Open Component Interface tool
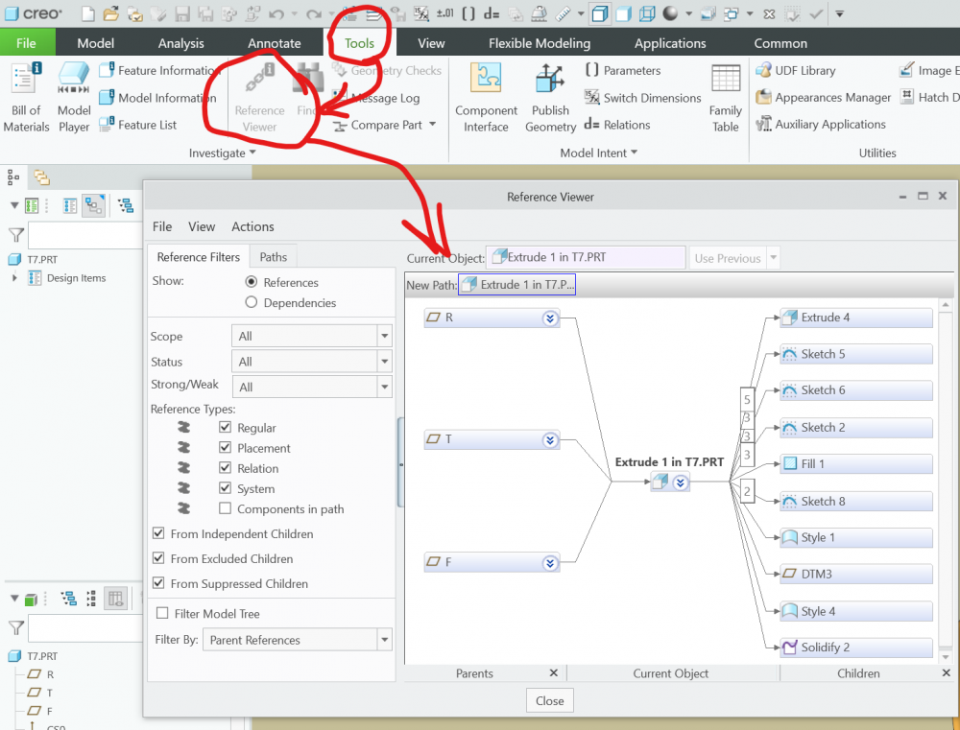Viewport: 960px width, 730px height. [x=486, y=98]
